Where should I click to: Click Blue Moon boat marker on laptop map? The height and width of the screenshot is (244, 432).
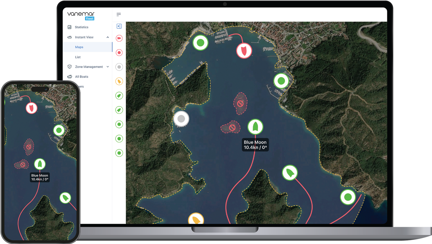click(x=255, y=126)
